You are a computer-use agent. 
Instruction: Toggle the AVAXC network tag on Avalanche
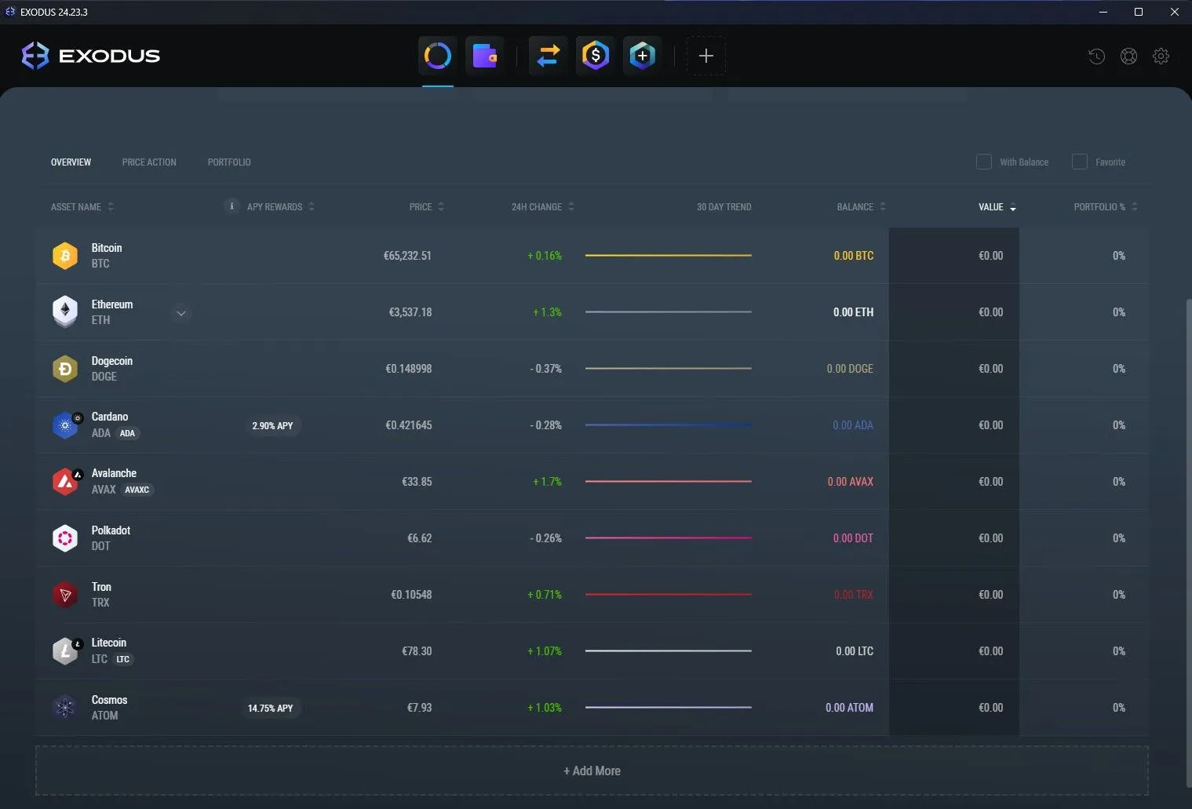[x=137, y=490]
